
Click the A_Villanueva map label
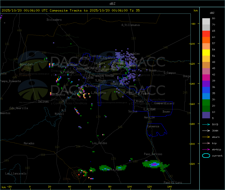[x=130, y=25]
